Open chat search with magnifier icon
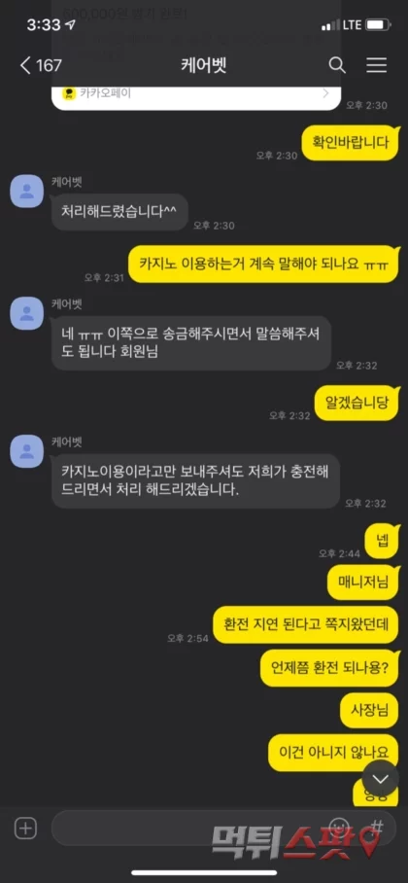This screenshot has width=408, height=883. [x=336, y=65]
